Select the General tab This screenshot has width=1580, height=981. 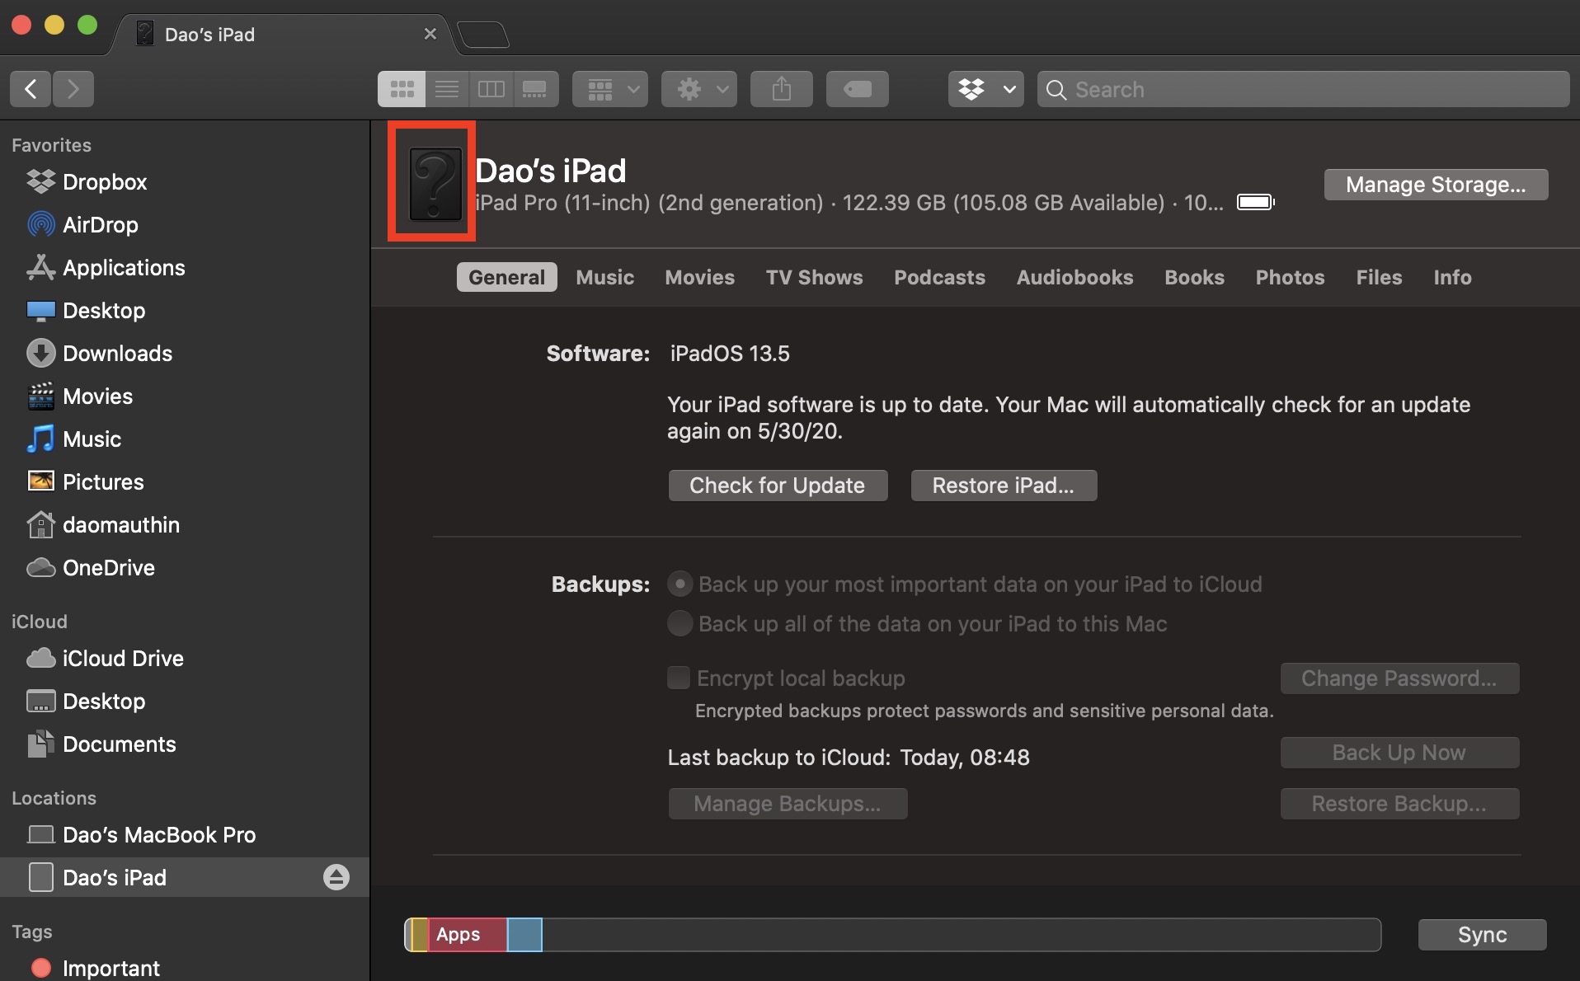click(507, 277)
